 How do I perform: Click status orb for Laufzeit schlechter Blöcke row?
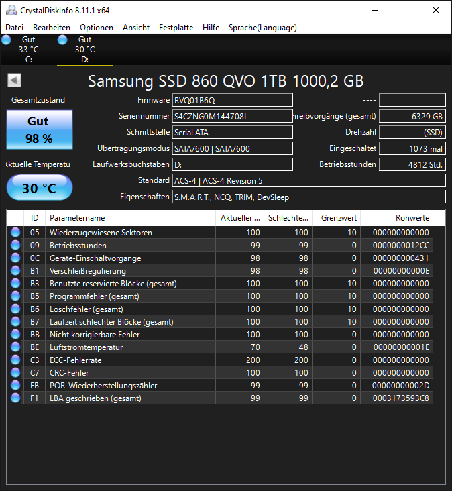15,321
